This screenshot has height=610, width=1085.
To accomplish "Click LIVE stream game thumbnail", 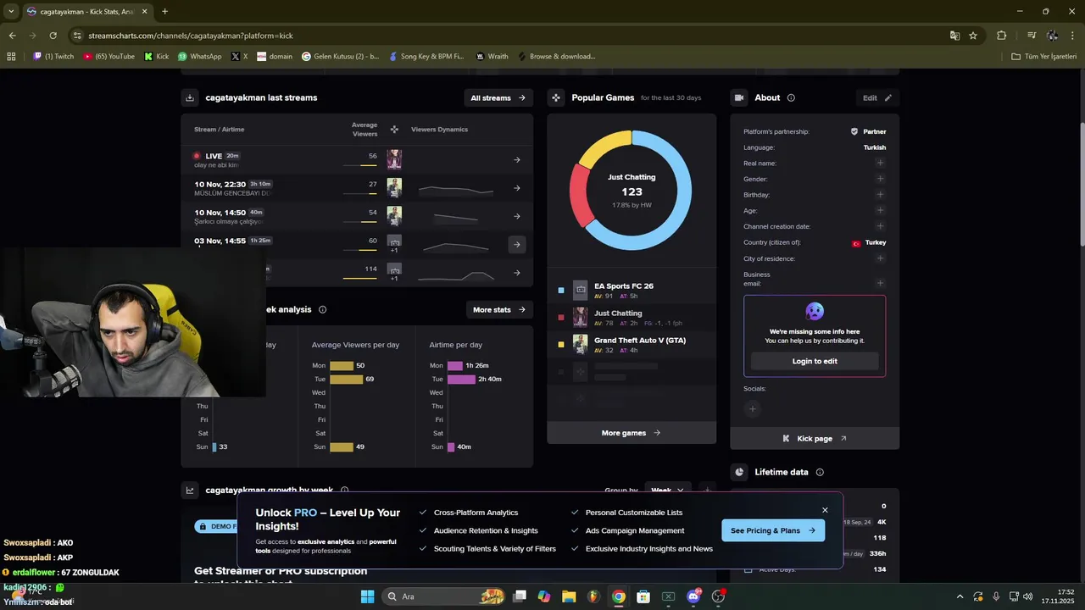I will click(394, 159).
